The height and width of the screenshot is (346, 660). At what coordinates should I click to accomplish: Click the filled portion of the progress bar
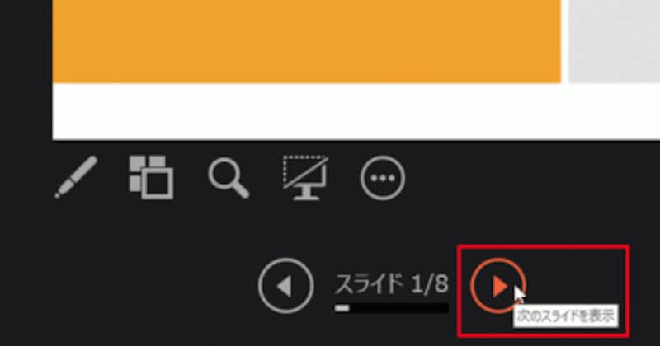(342, 309)
